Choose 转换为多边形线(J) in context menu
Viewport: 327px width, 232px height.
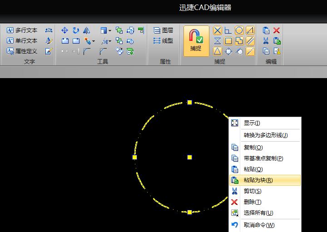click(x=265, y=135)
